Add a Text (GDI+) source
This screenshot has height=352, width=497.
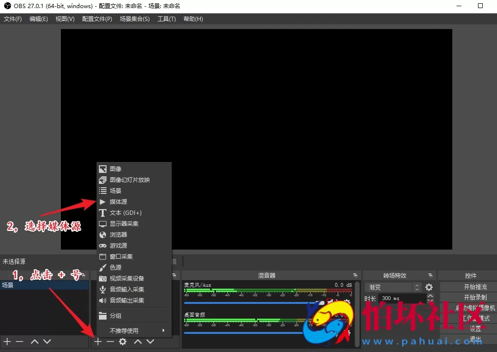click(x=126, y=213)
